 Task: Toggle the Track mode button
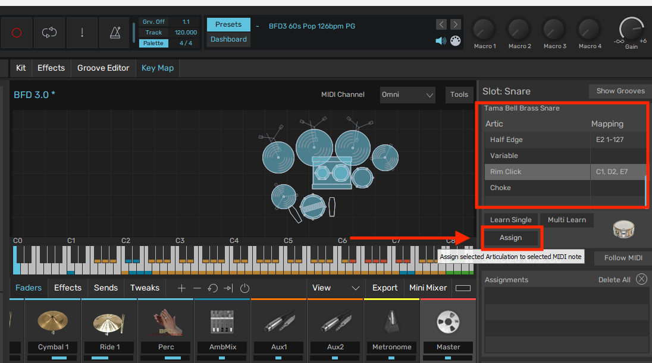pos(153,33)
